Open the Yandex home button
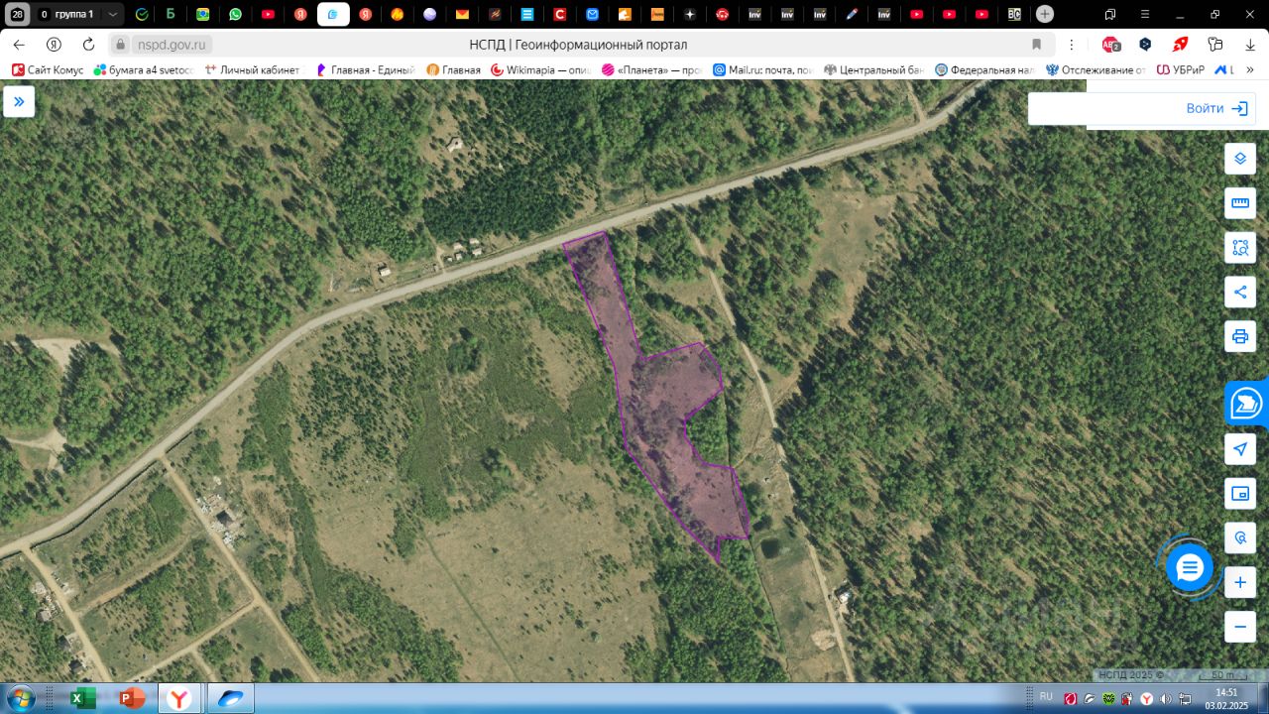The image size is (1269, 714). tap(54, 45)
